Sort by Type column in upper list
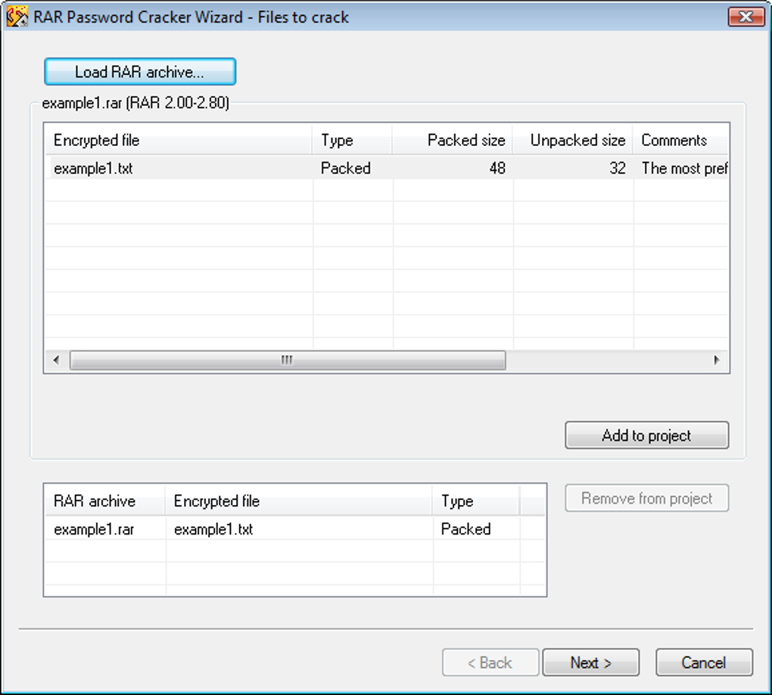Image resolution: width=772 pixels, height=695 pixels. click(x=352, y=140)
